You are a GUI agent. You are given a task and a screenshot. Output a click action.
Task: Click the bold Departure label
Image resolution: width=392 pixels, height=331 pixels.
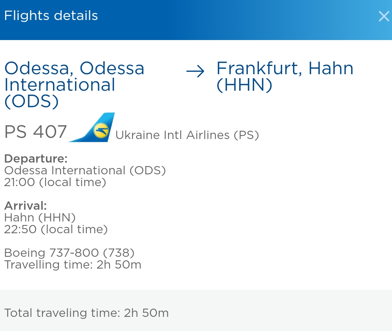36,159
